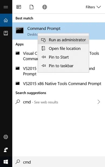
Task: Choose Pin to Start
Action: (63, 57)
